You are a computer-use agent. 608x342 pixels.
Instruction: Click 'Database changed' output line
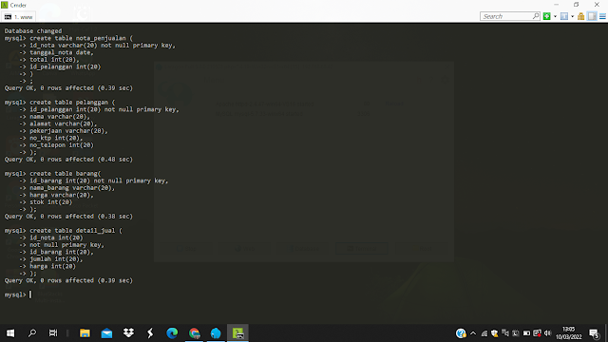[x=33, y=30]
